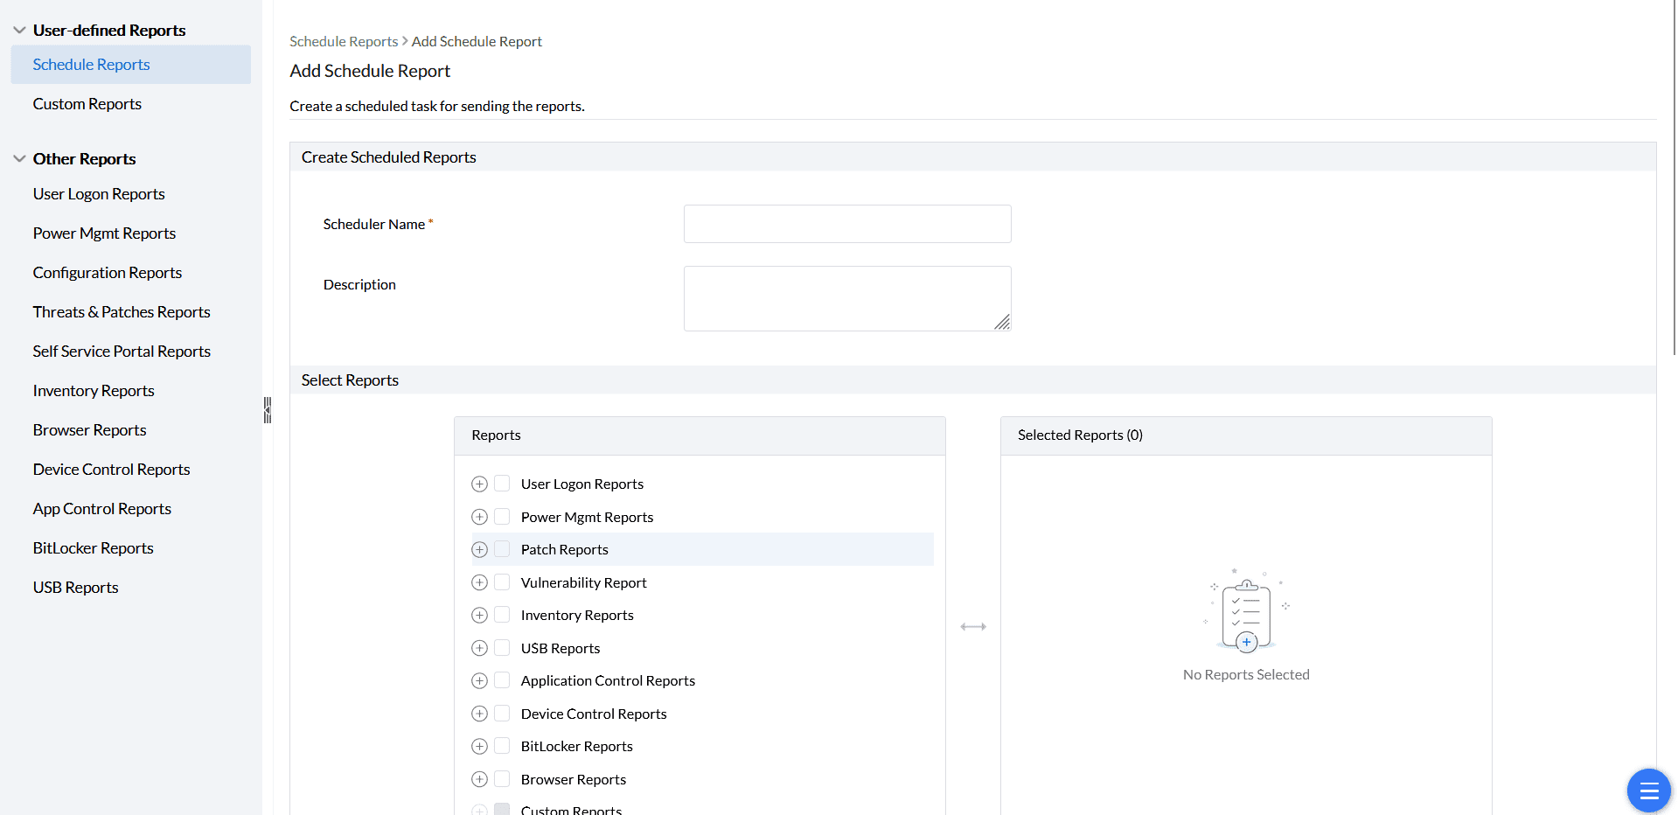
Task: Click the page vertical scrollbar
Action: [x=1674, y=175]
